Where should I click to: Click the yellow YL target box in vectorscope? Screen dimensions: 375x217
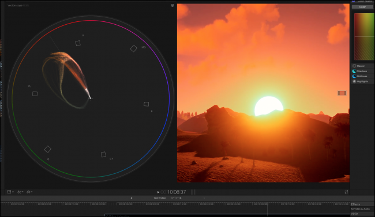click(35, 94)
